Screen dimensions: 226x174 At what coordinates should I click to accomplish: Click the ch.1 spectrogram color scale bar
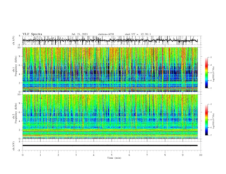tap(206, 72)
